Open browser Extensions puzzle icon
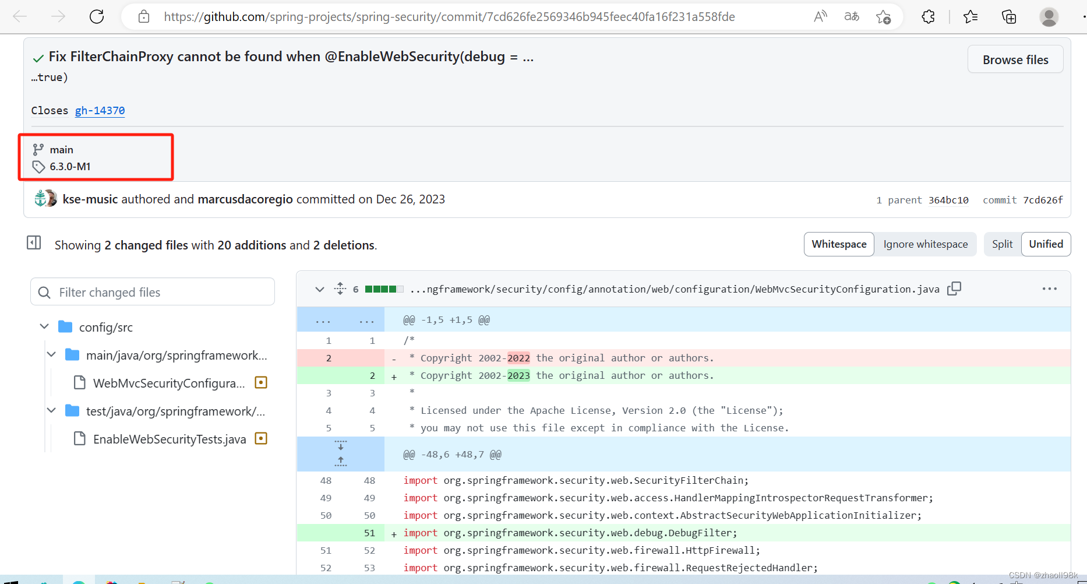 coord(928,17)
